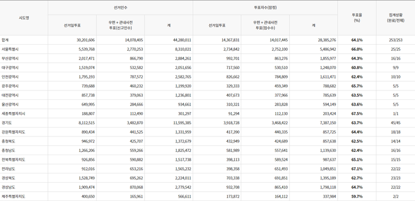Click the 대구광역시 turnout value 60.8%

coord(357,67)
